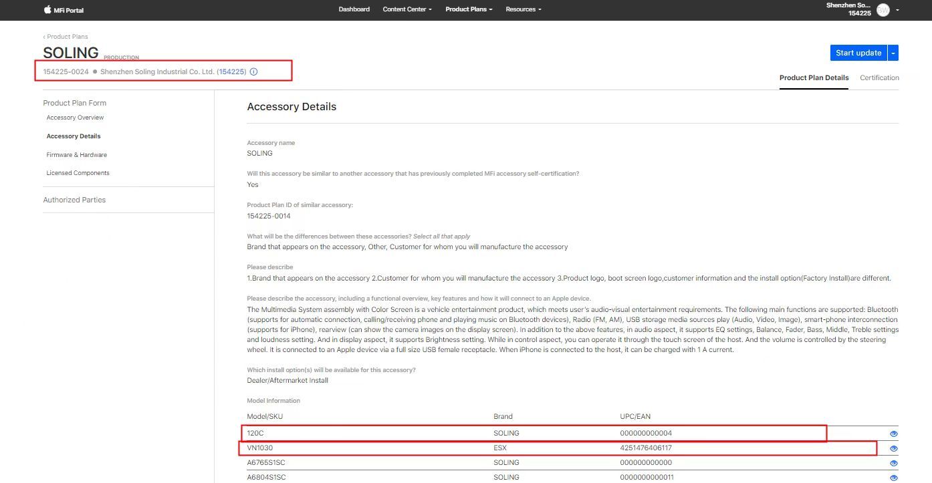Open the Dashboard menu item
The height and width of the screenshot is (483, 932).
tap(354, 9)
